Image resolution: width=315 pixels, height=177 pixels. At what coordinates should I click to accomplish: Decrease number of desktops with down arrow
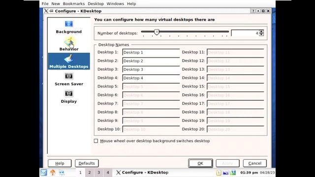coord(261,34)
